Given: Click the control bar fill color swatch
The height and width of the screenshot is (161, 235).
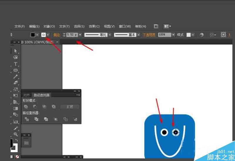Looking at the screenshot, I should point(33,35).
